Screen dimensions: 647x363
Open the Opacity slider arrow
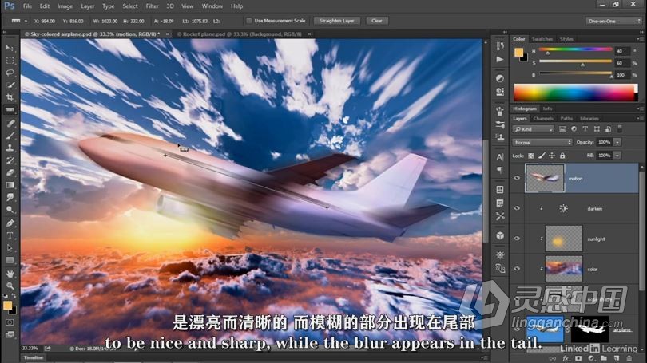(x=617, y=143)
